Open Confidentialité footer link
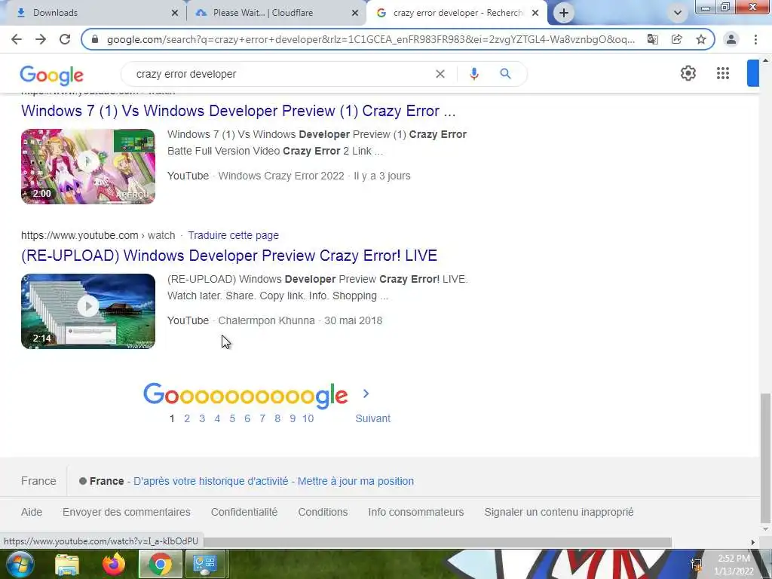 (x=244, y=512)
